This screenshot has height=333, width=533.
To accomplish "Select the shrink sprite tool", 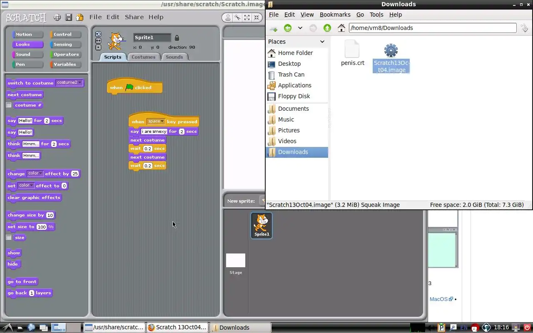I will [257, 17].
